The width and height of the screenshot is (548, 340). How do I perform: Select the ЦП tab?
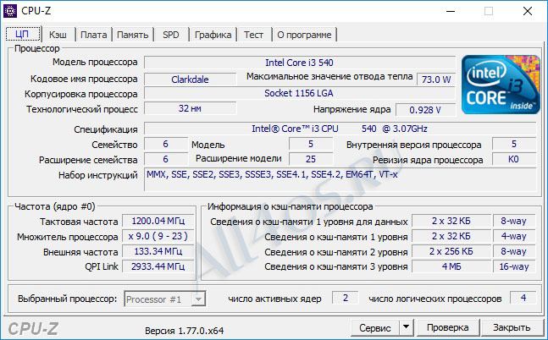[22, 34]
